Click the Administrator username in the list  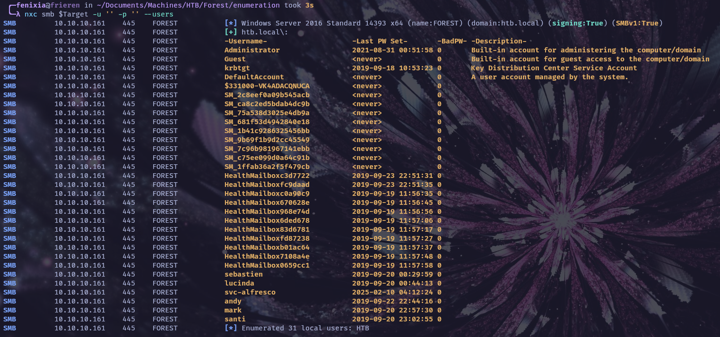pos(252,50)
